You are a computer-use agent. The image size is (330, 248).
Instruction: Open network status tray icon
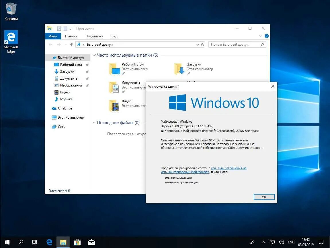[x=272, y=242]
